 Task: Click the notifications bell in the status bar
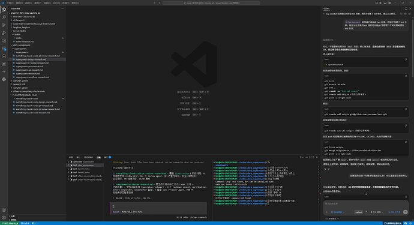coord(410,223)
